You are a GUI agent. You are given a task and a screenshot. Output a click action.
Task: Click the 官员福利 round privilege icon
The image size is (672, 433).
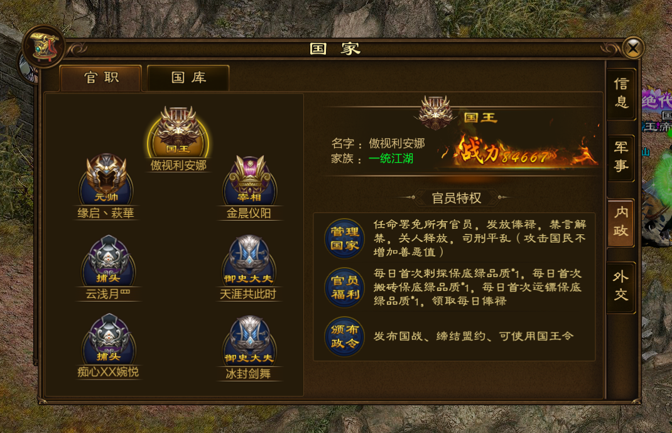345,287
